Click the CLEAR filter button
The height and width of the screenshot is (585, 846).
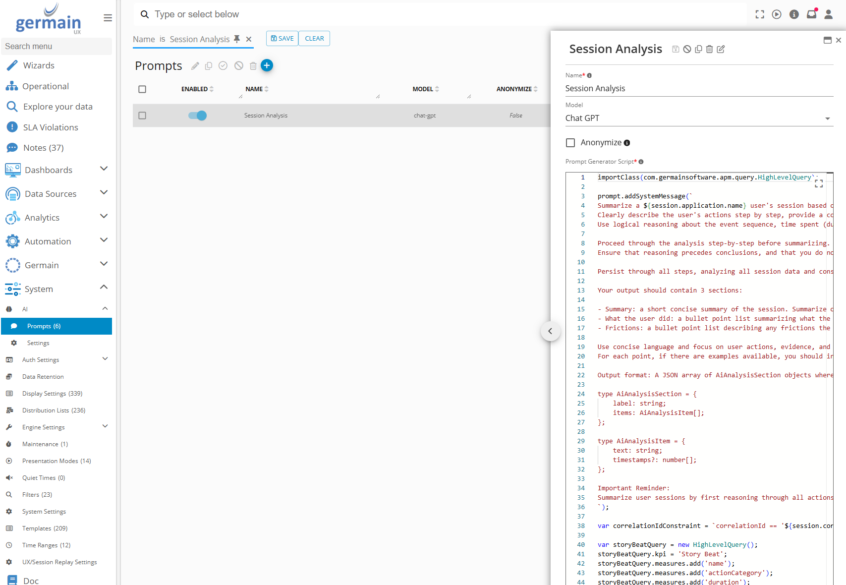314,39
